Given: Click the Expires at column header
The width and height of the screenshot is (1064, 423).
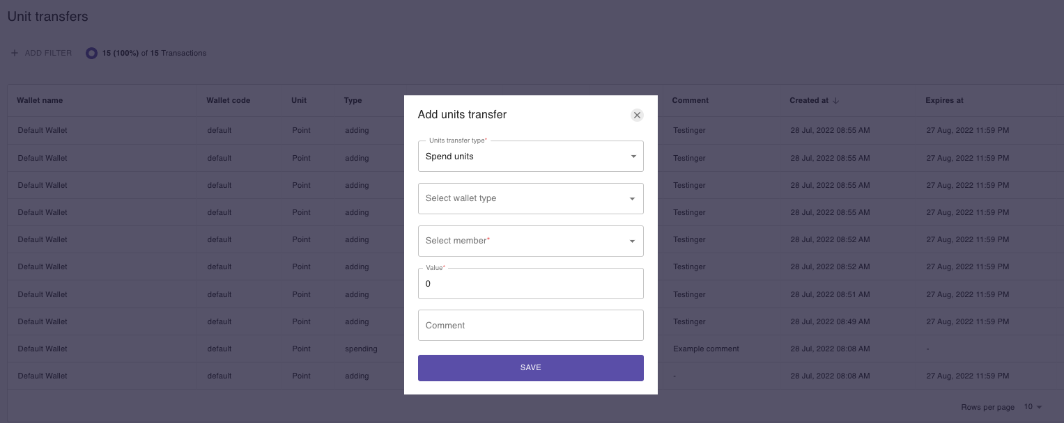Looking at the screenshot, I should [944, 100].
